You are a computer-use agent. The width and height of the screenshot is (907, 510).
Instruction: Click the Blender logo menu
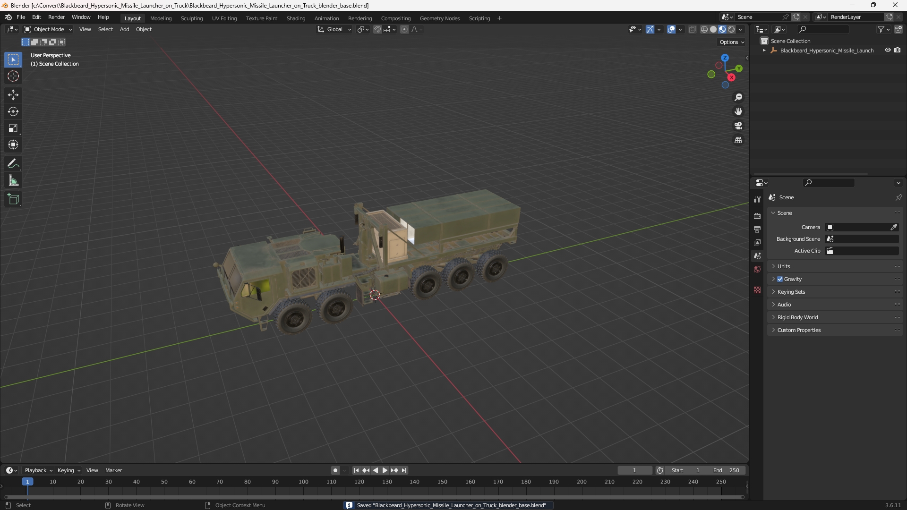click(9, 17)
